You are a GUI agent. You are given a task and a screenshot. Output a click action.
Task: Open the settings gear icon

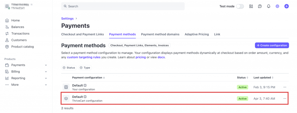tap(277, 6)
